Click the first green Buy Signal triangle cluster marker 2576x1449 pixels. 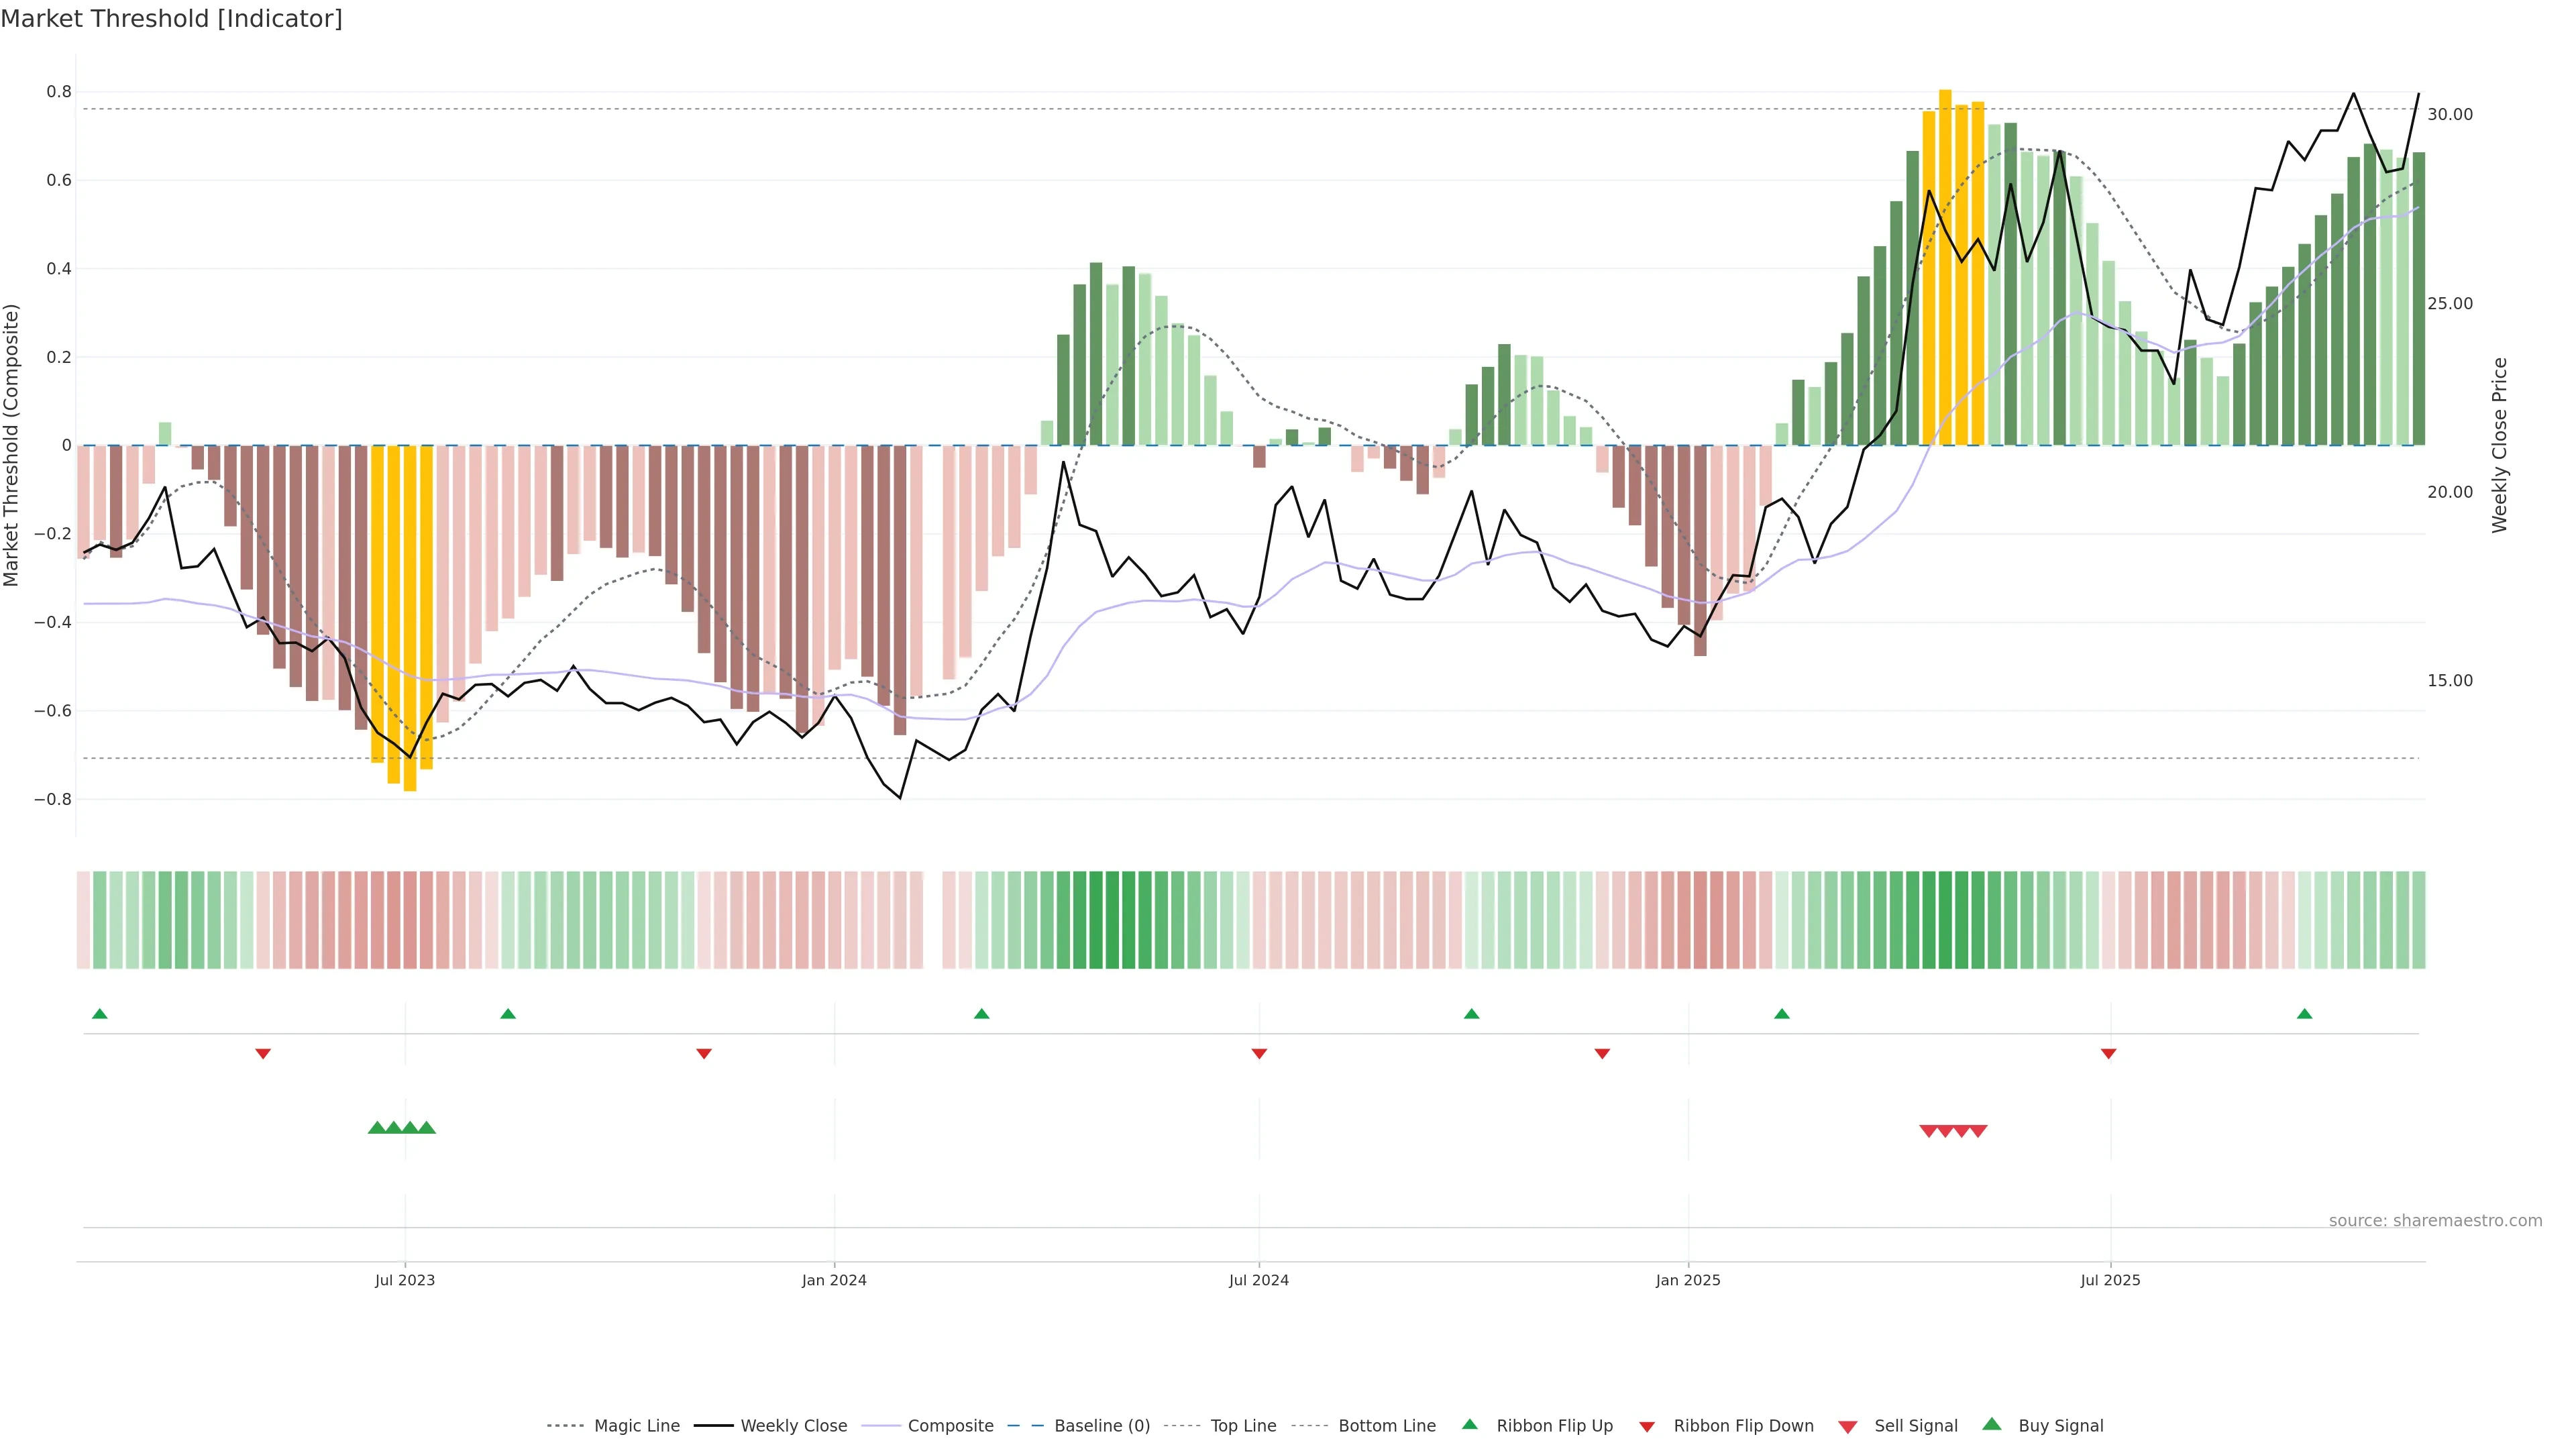(x=377, y=1128)
